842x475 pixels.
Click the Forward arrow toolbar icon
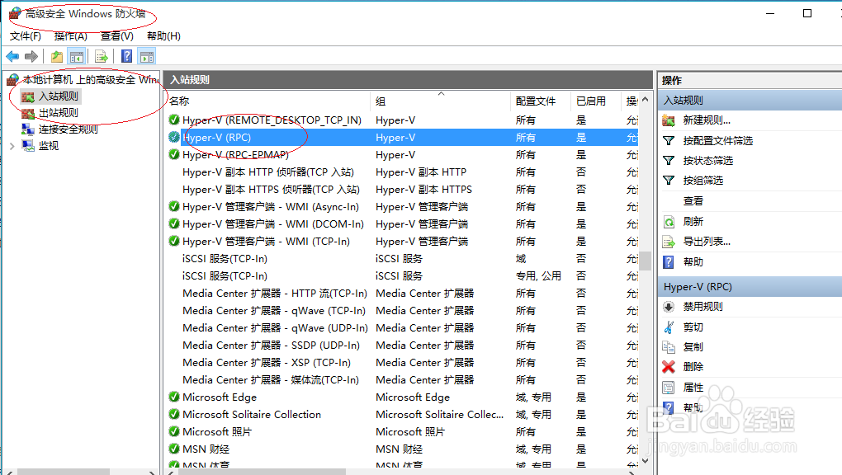[x=31, y=56]
